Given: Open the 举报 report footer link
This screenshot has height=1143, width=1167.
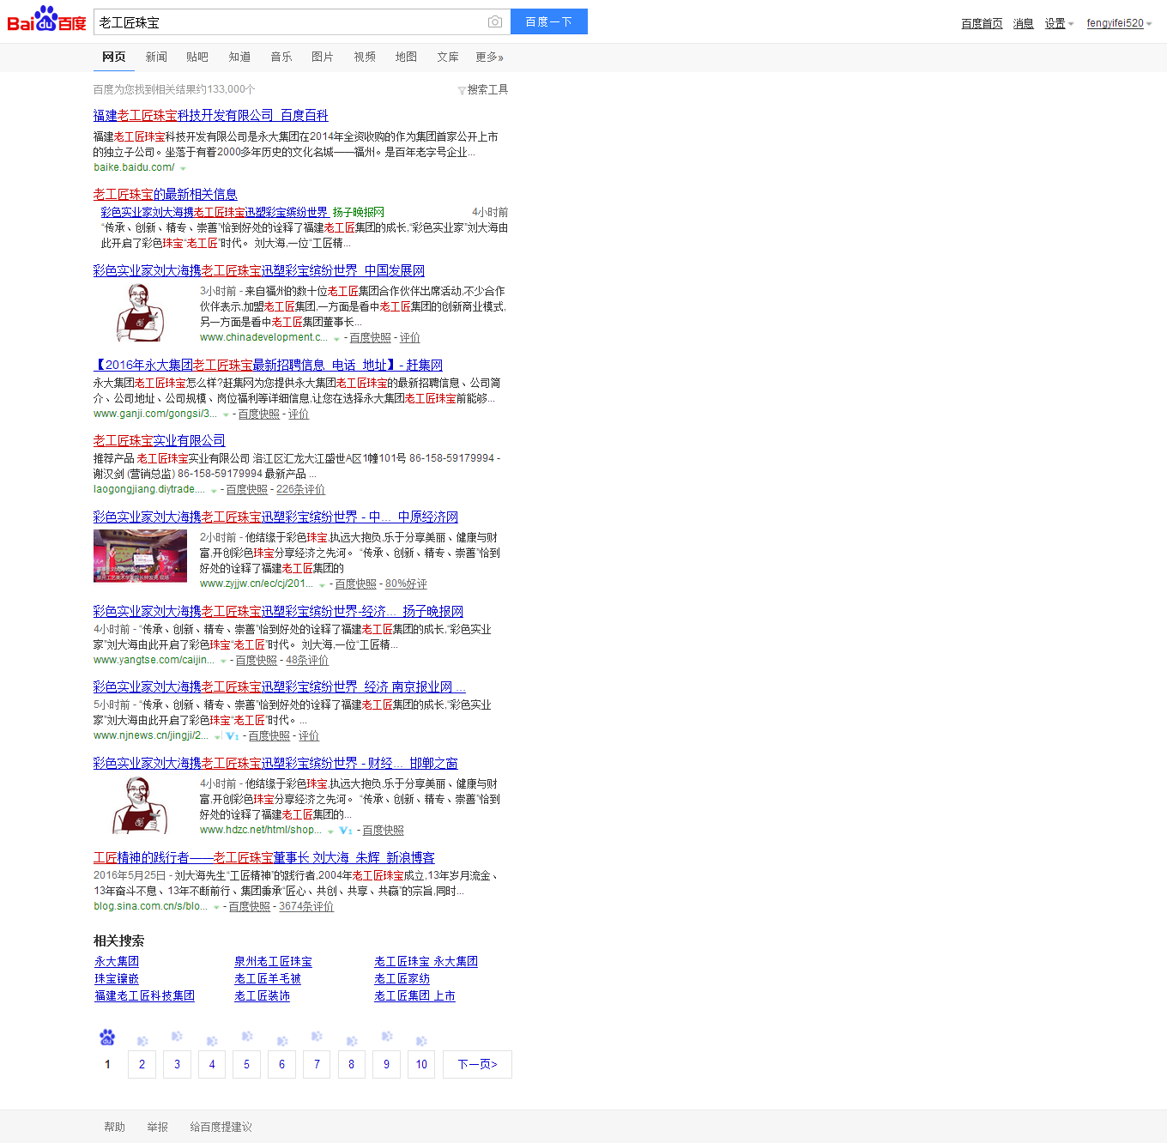Looking at the screenshot, I should click(157, 1127).
